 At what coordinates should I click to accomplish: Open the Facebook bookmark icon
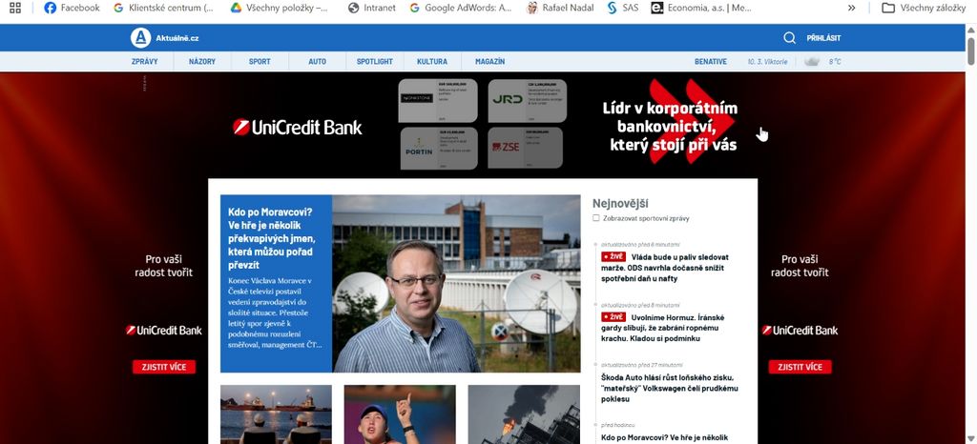[50, 8]
